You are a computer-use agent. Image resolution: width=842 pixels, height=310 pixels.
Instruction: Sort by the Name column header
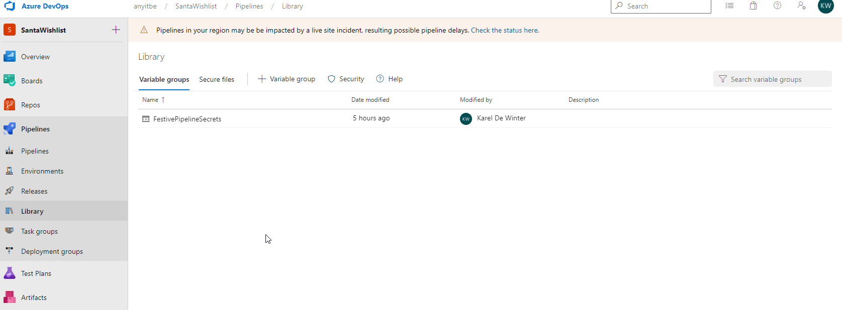[153, 100]
